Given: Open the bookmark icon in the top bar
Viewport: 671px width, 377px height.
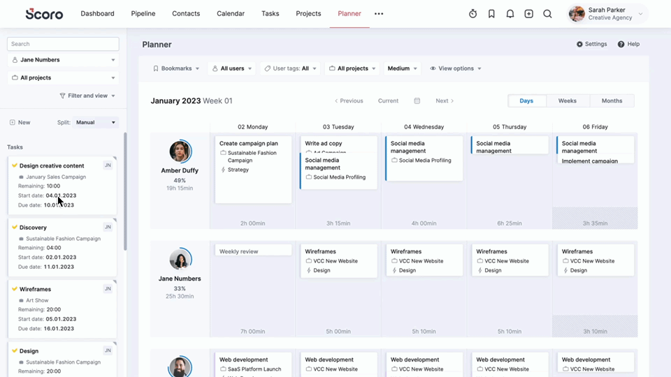Looking at the screenshot, I should coord(491,14).
